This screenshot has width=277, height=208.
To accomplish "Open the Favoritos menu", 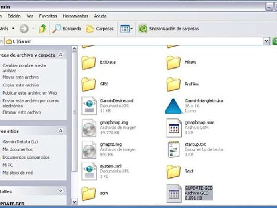I will click(x=48, y=16).
